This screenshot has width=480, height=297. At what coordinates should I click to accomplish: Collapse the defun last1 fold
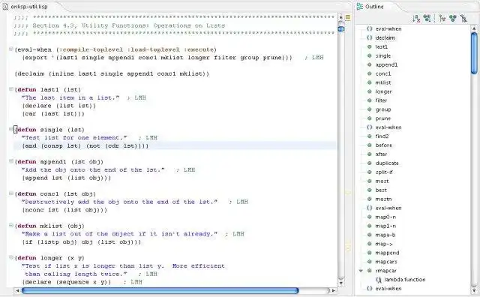tap(11, 89)
